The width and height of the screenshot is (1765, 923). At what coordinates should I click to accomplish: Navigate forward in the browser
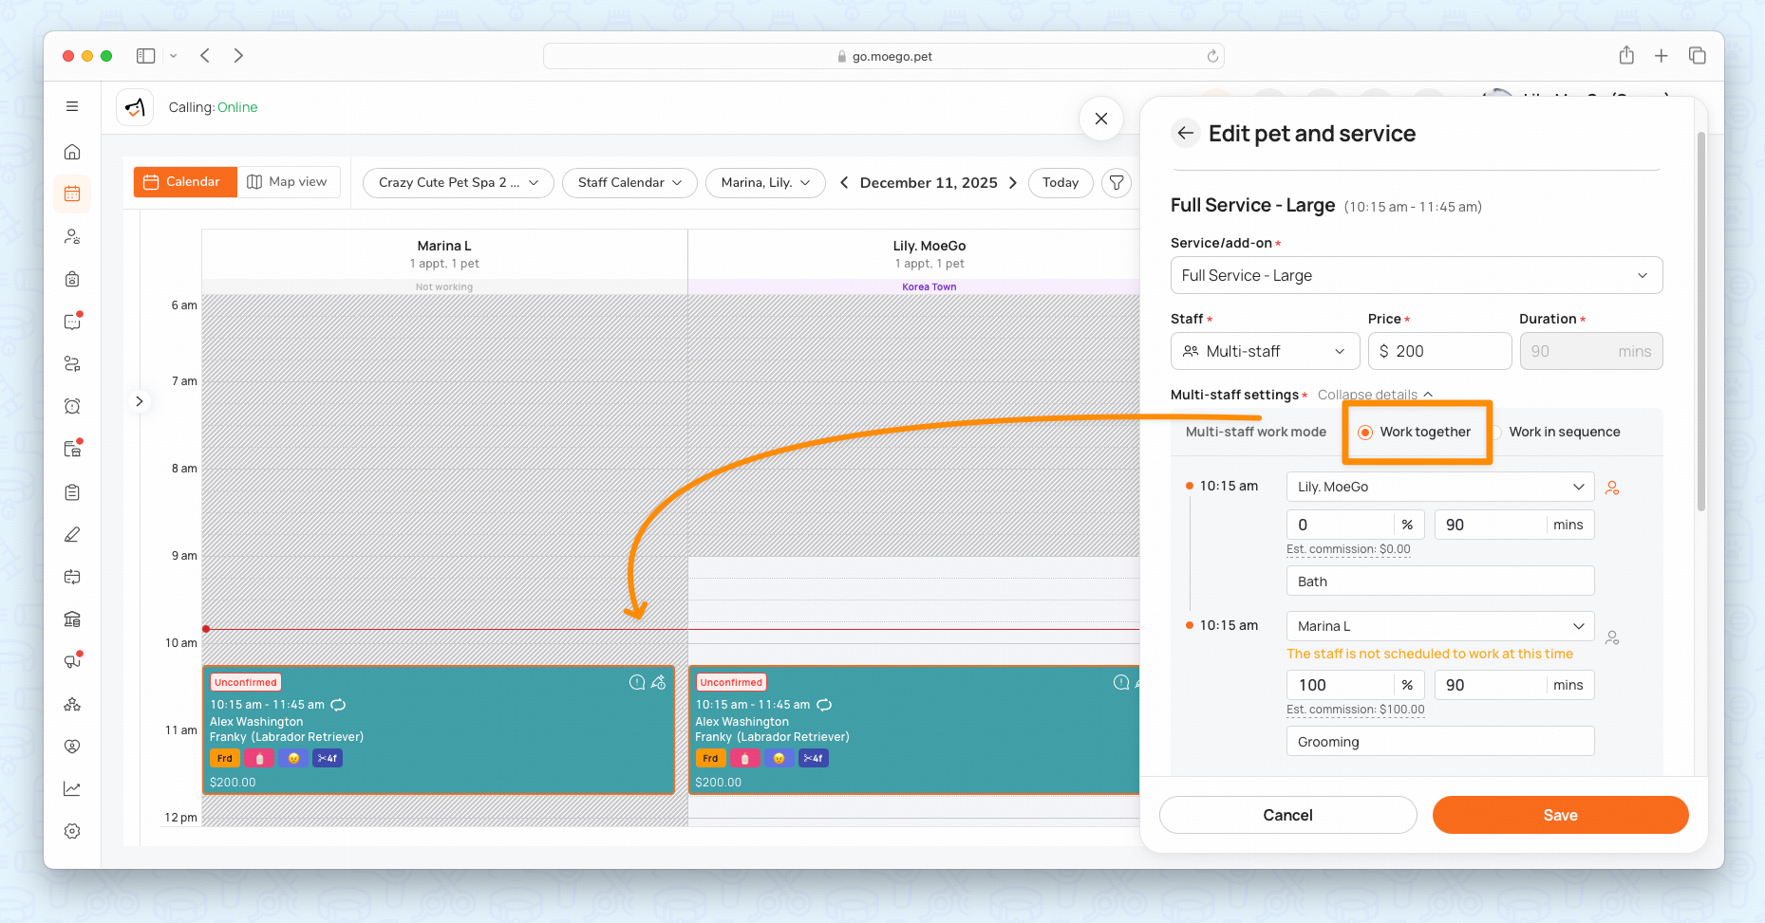(238, 56)
